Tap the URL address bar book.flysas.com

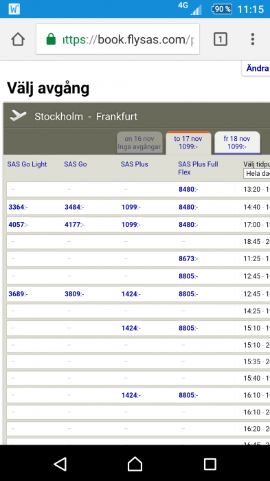coord(117,39)
